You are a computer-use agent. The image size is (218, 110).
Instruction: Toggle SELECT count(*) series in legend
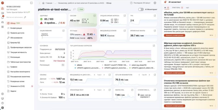[115, 65]
